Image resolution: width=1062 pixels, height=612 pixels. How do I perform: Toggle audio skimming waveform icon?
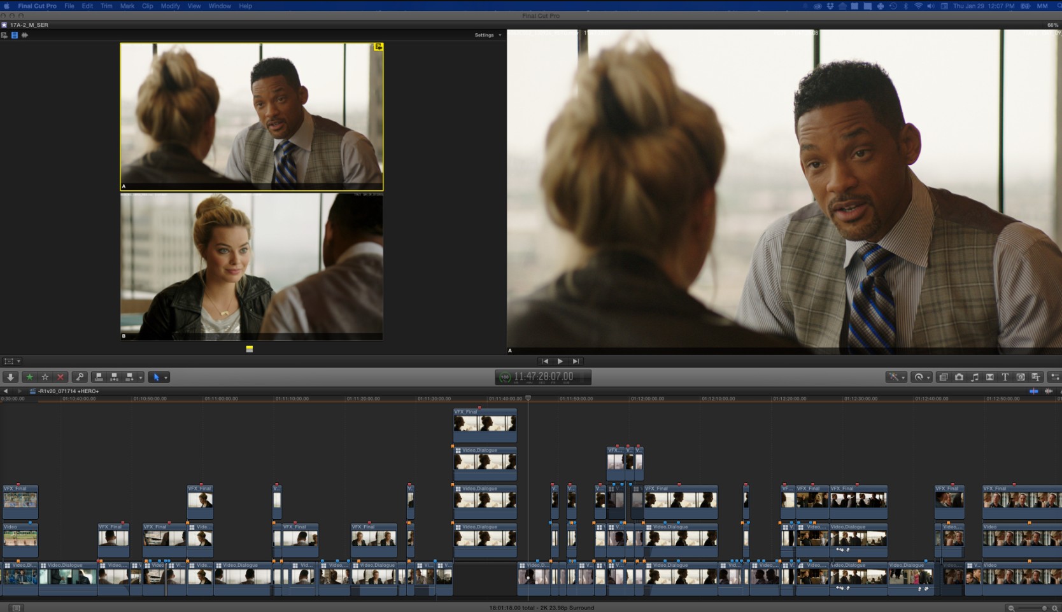click(x=1049, y=391)
